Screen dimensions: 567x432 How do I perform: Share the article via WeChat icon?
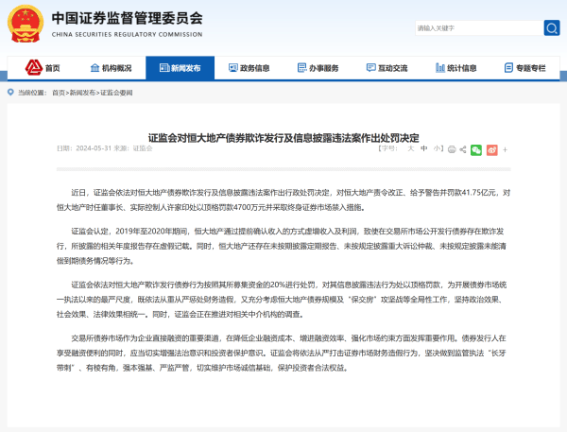pos(476,149)
